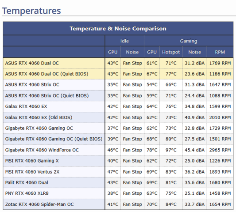The image size is (236, 212).
Task: Click the 80°C hotspot cell
Action: [x=171, y=139]
